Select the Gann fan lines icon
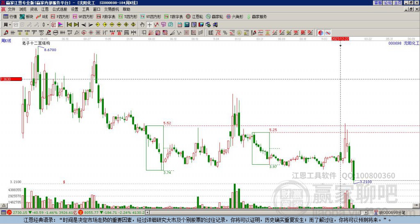The height and width of the screenshot is (224, 420). [151, 33]
